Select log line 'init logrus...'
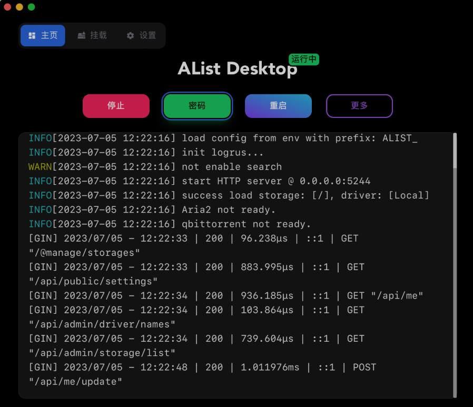The height and width of the screenshot is (407, 473). coord(146,152)
